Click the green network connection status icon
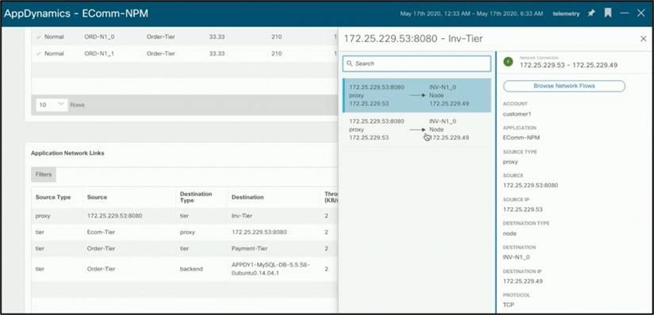 click(508, 62)
